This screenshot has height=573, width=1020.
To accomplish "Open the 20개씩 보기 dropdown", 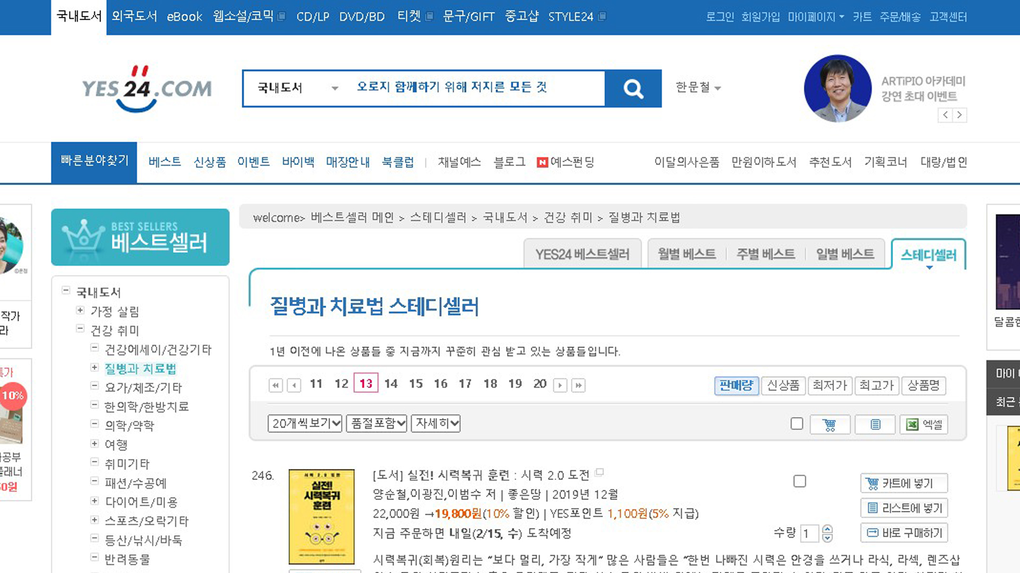I will tap(305, 423).
